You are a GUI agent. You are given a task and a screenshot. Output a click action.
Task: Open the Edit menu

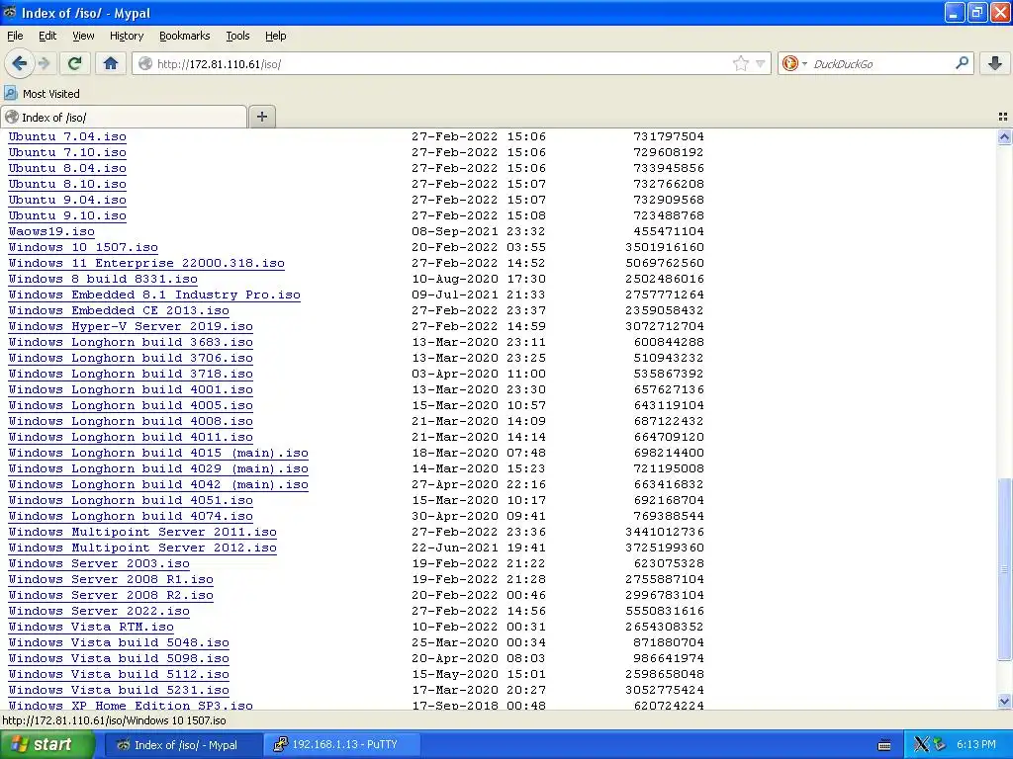click(47, 36)
